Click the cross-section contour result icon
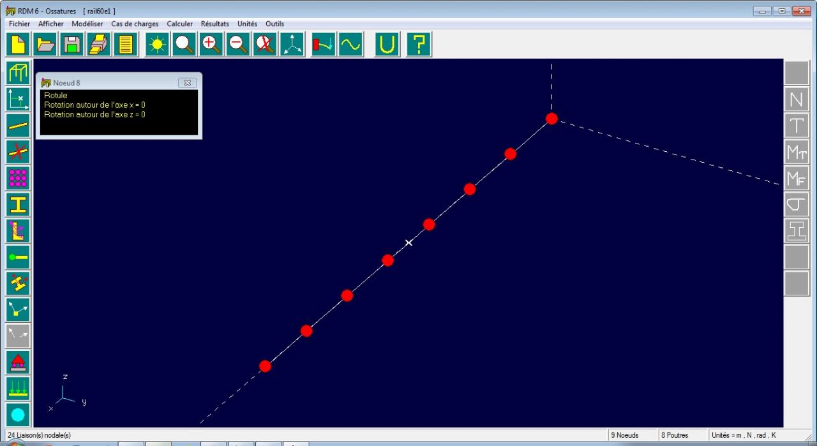Image resolution: width=817 pixels, height=446 pixels. [797, 204]
